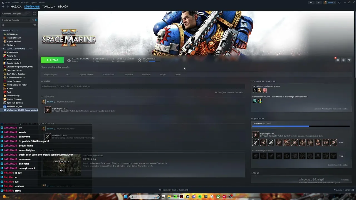
Task: Toggle the ready-to-play filter icon in sidebar
Action: [x=36, y=20]
